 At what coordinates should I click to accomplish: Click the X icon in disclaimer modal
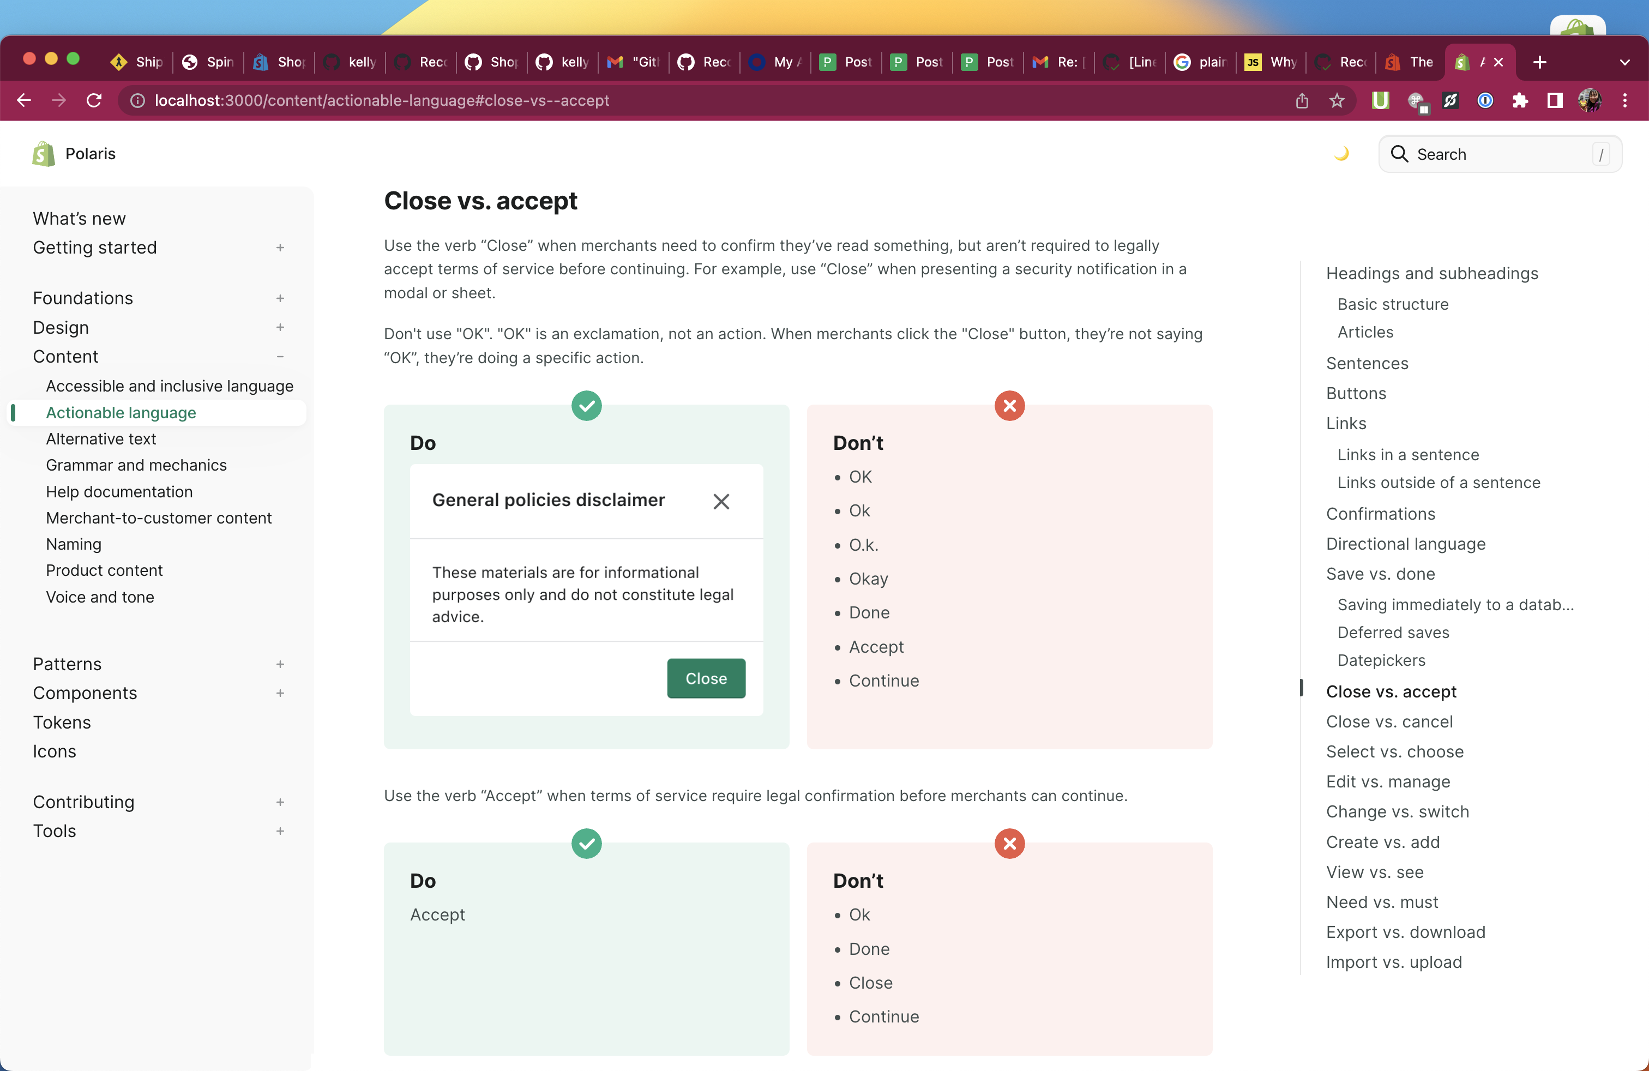[x=720, y=501]
